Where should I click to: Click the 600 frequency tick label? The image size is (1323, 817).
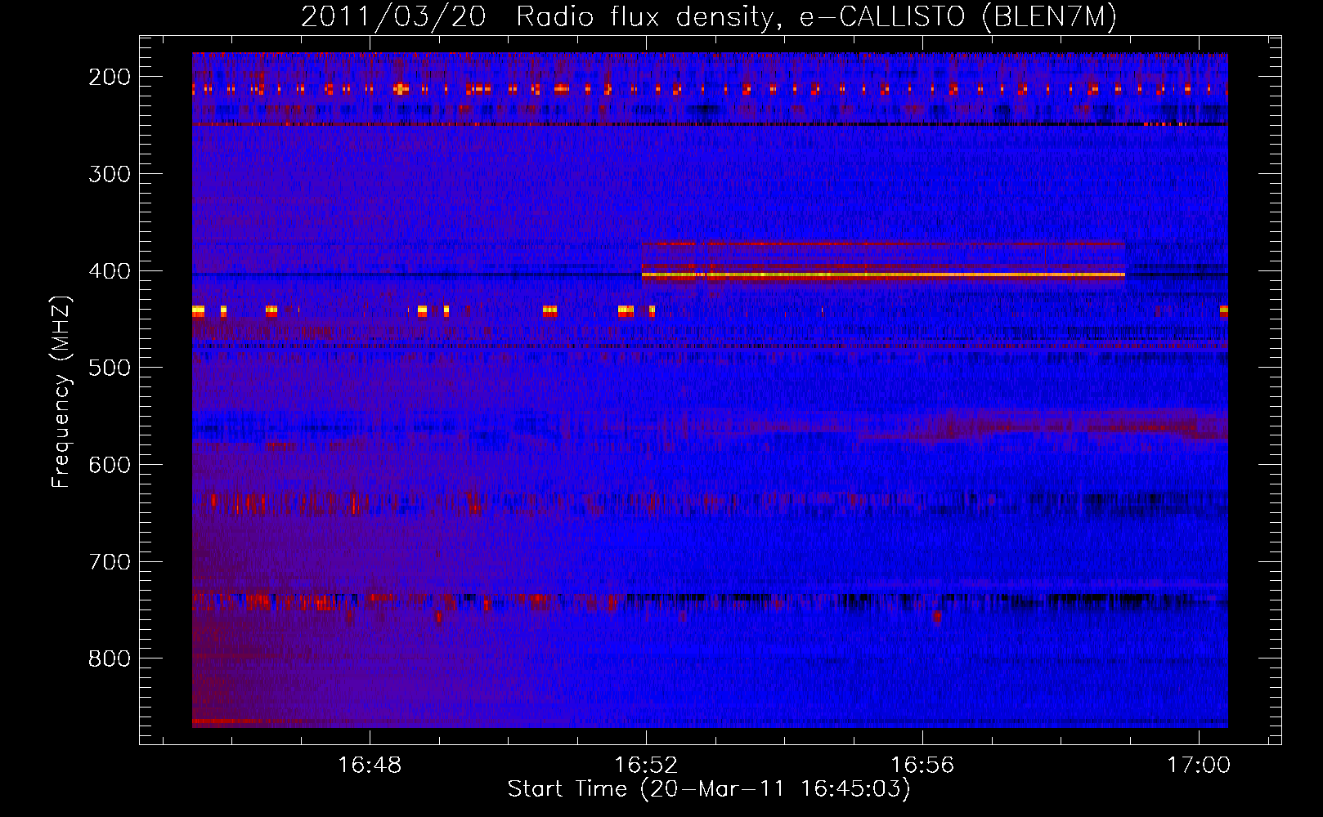pyautogui.click(x=110, y=465)
